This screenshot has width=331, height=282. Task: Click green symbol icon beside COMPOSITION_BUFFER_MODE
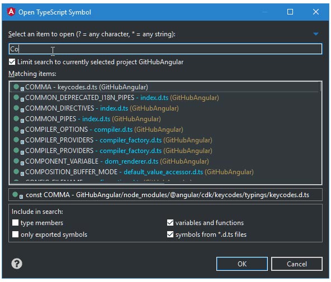pos(16,171)
